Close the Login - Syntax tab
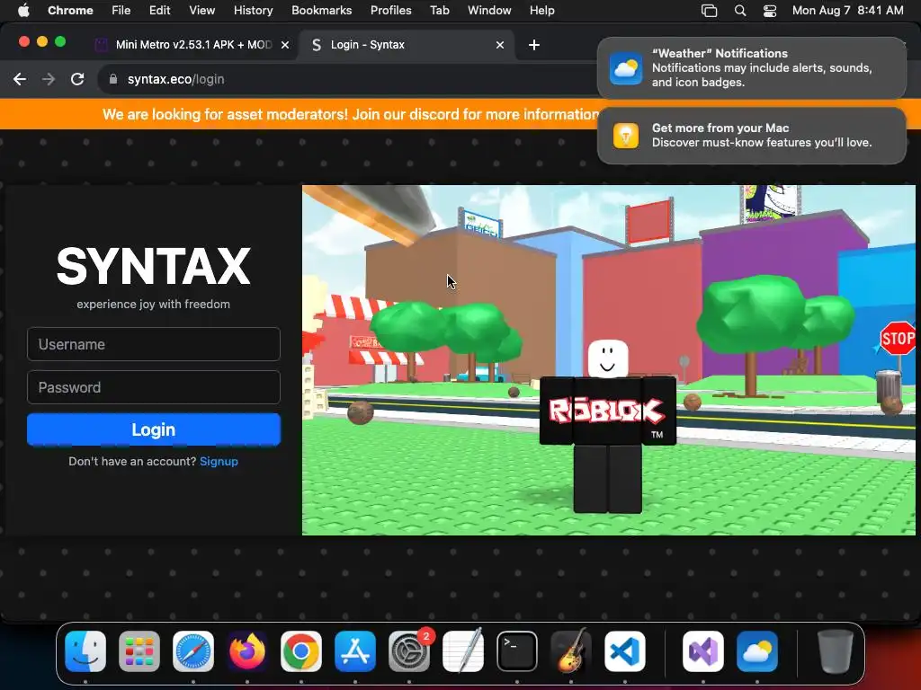The height and width of the screenshot is (690, 921). (x=500, y=45)
